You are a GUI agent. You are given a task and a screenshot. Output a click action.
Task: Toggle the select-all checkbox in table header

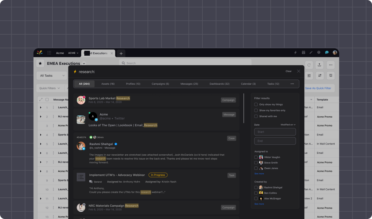click(x=47, y=100)
